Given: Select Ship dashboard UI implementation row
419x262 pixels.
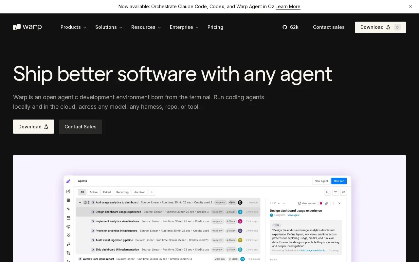Looking at the screenshot, I should (x=168, y=250).
